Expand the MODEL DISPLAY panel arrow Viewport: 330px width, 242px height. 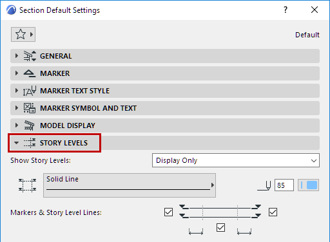[x=17, y=126]
